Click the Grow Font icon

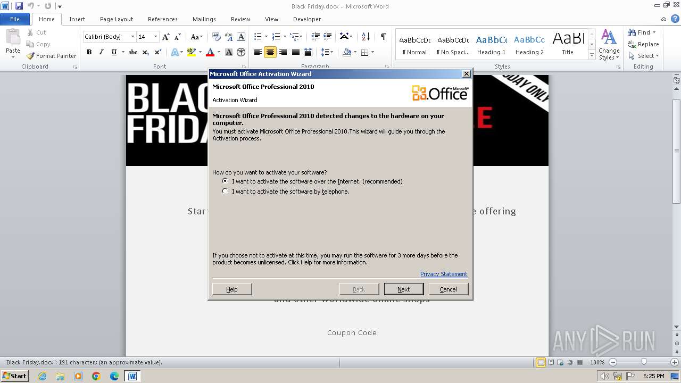click(x=166, y=37)
